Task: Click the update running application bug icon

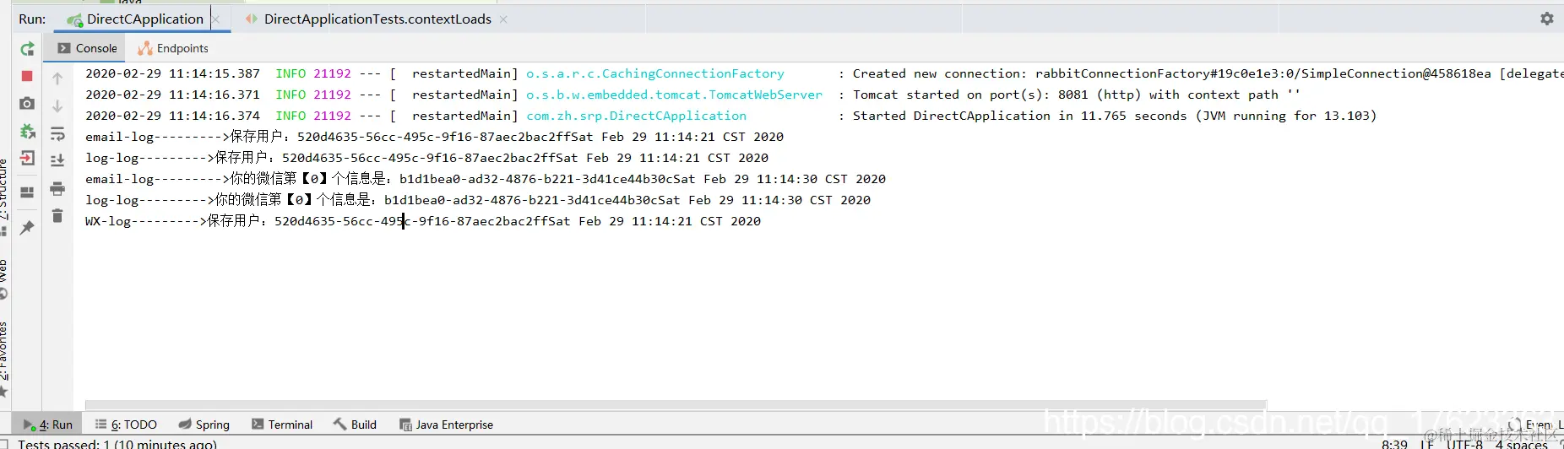Action: coord(27,131)
